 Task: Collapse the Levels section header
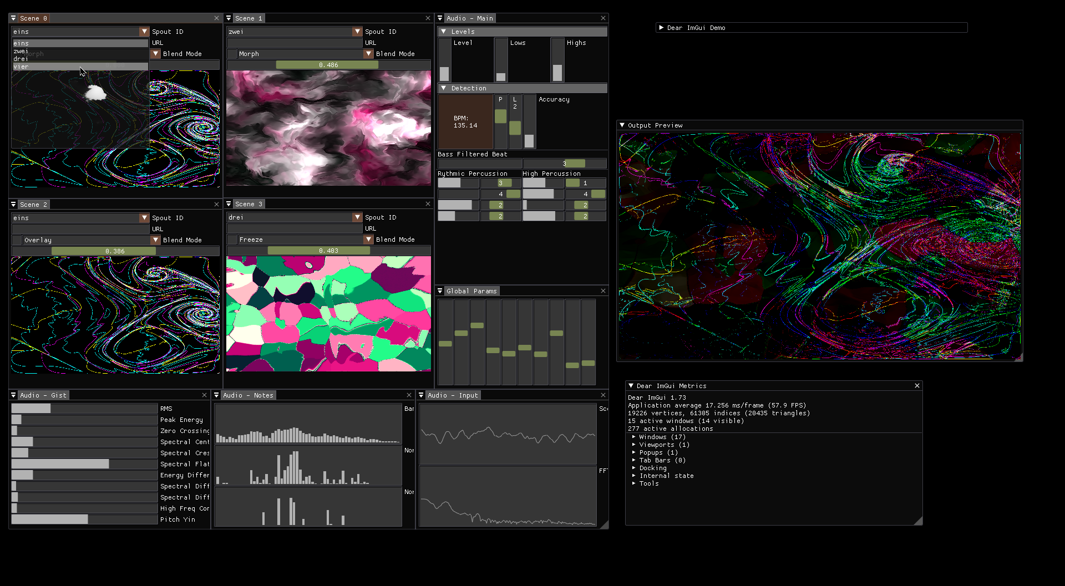523,32
